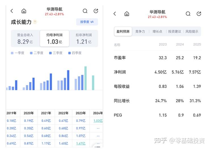Toggle 一季度 legend item
This screenshot has height=149, width=210.
18,53
